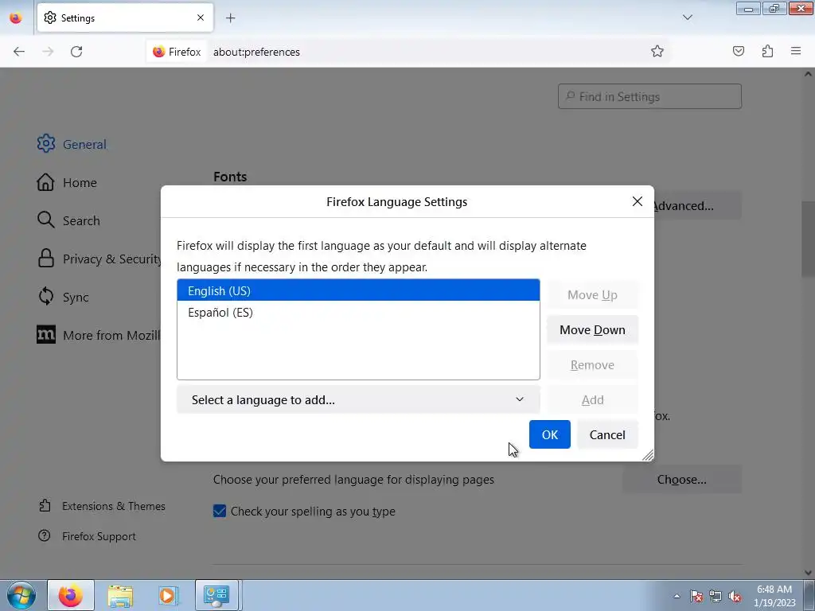Close the Firefox Language Settings dialog
815x611 pixels.
click(638, 201)
